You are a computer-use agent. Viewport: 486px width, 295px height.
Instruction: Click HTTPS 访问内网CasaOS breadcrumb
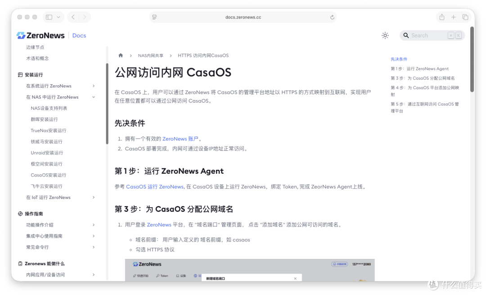(x=203, y=55)
